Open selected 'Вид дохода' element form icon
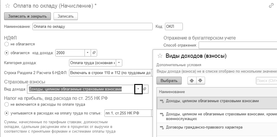The width and height of the screenshot is (277, 137). click(145, 89)
